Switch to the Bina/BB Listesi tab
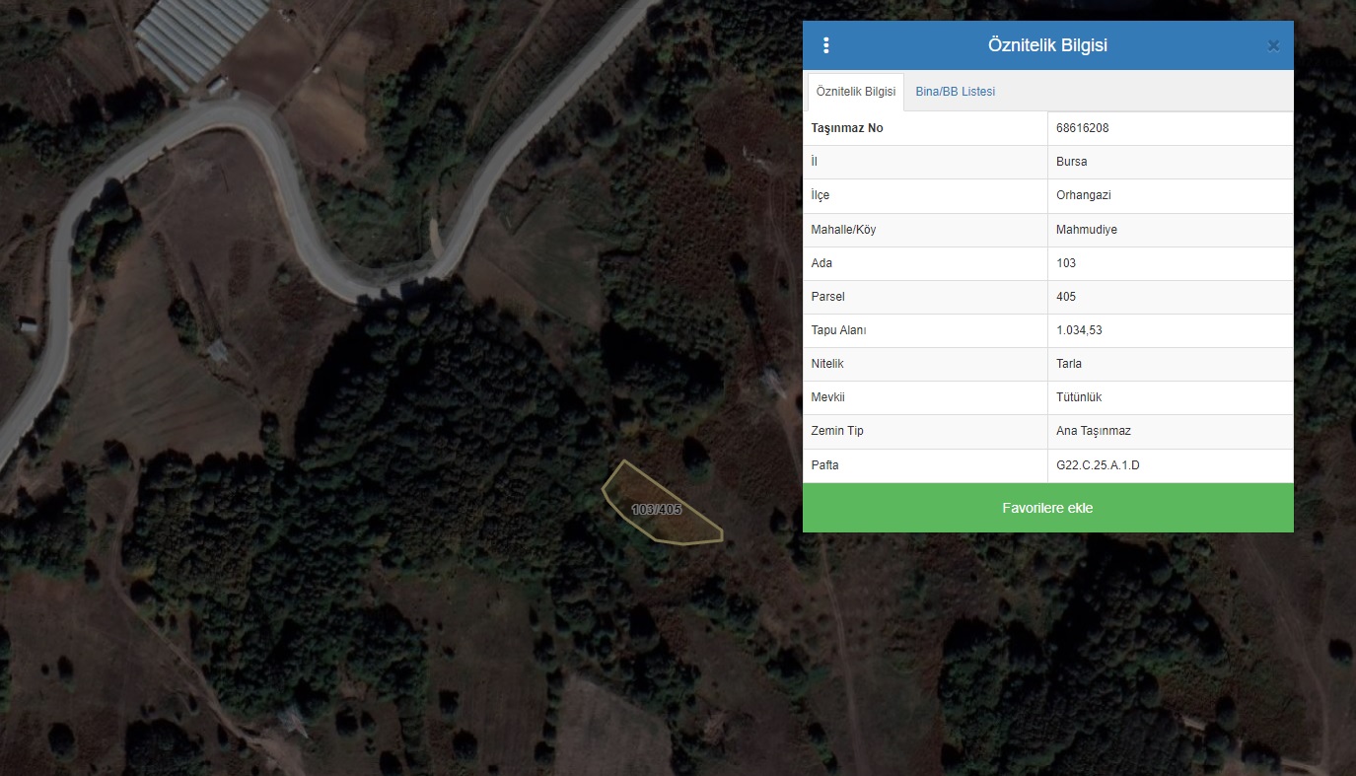The height and width of the screenshot is (776, 1356). pos(955,92)
